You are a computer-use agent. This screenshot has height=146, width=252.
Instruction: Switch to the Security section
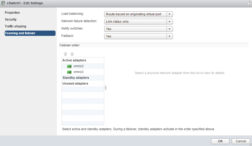click(x=11, y=20)
